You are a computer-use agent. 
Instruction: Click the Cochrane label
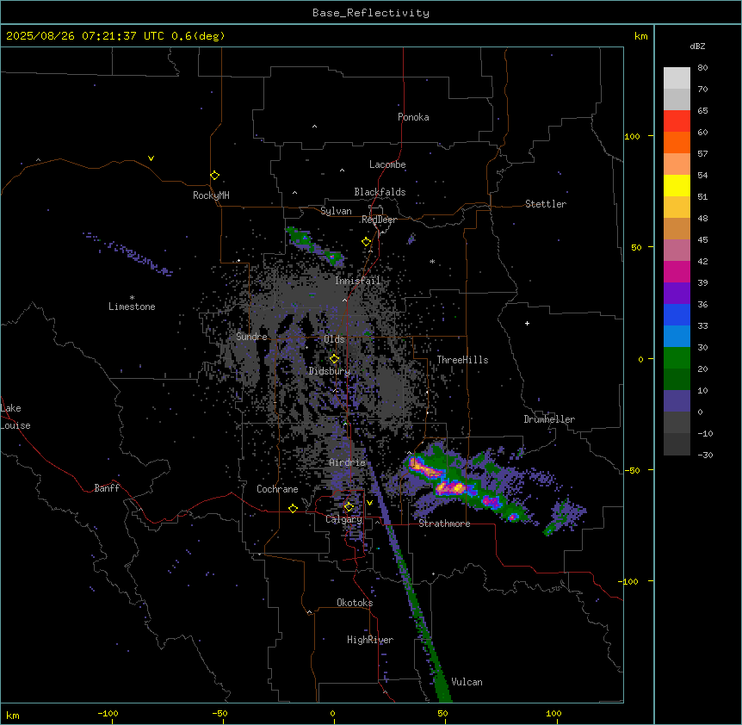(277, 489)
